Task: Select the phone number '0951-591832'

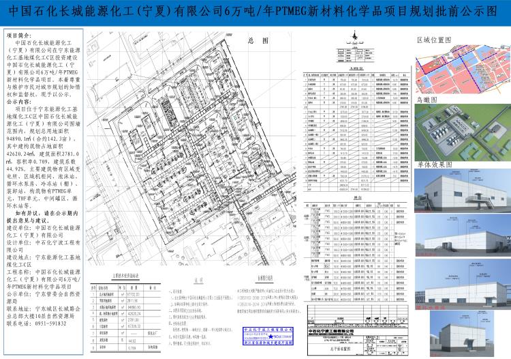Action: click(x=50, y=324)
